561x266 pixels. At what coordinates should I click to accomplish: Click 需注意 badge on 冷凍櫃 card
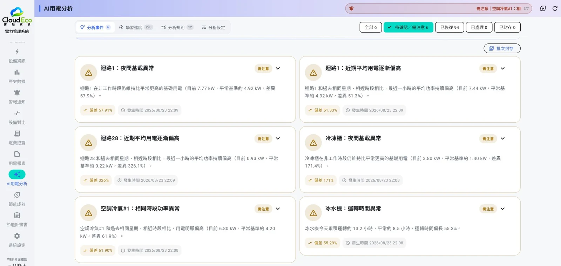pyautogui.click(x=488, y=139)
